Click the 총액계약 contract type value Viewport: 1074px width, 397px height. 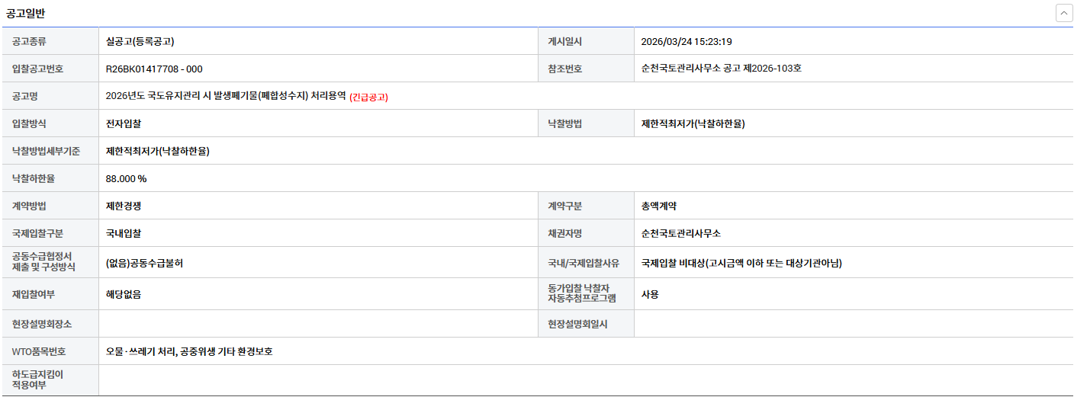coord(659,206)
